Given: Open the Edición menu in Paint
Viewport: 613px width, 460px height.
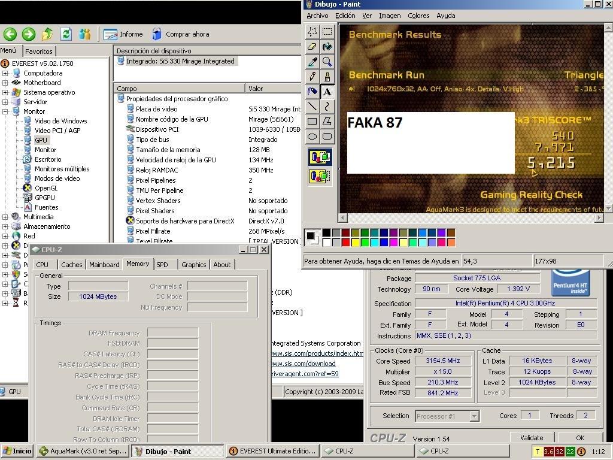Looking at the screenshot, I should tap(345, 16).
